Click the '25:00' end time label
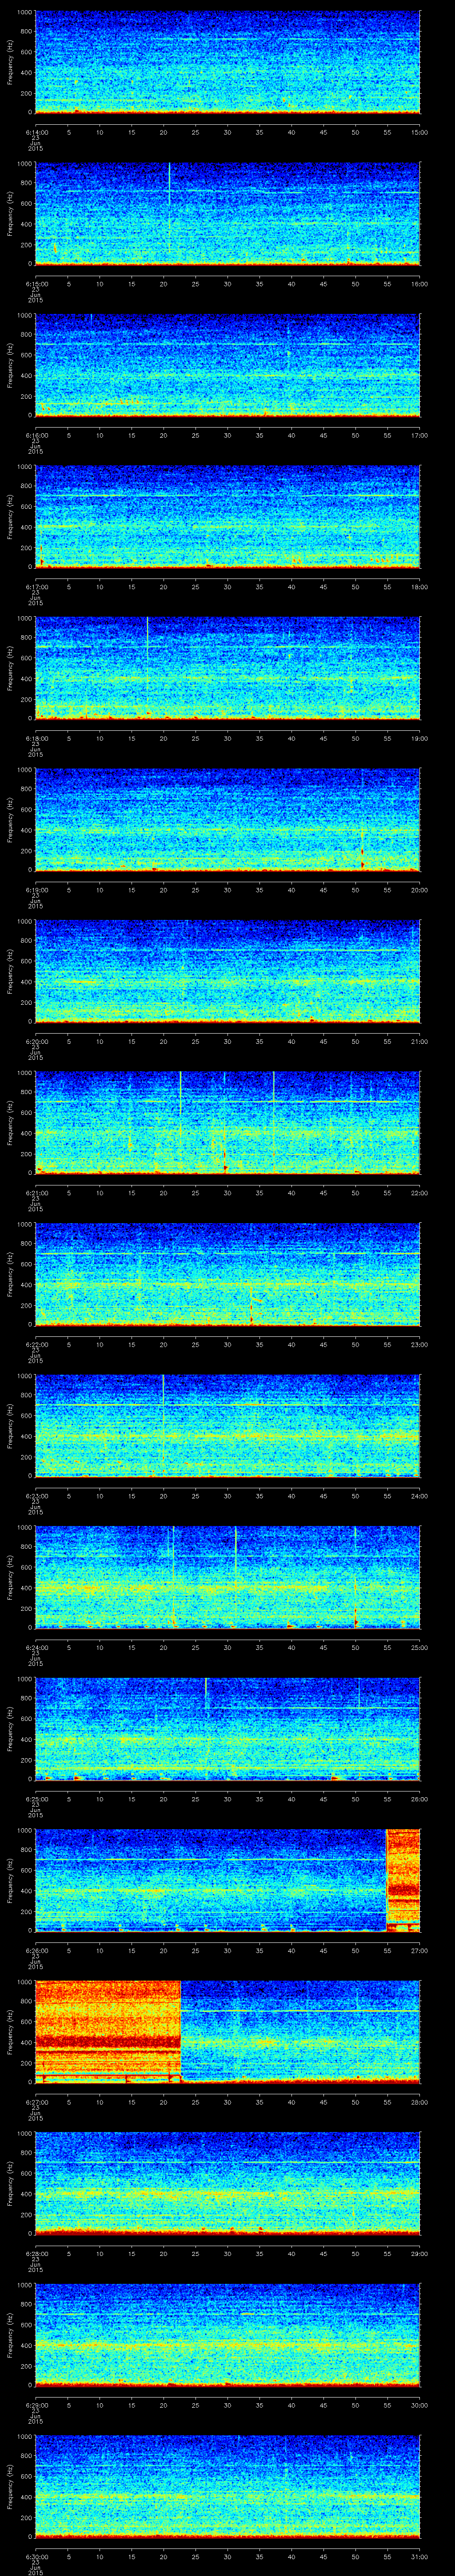This screenshot has width=455, height=2576. click(420, 1647)
